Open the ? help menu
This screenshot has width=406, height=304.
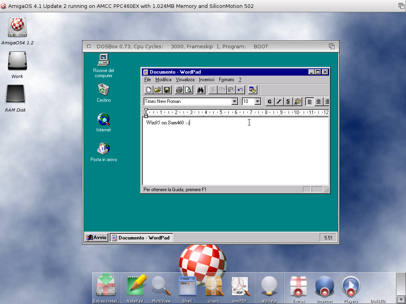[x=240, y=80]
